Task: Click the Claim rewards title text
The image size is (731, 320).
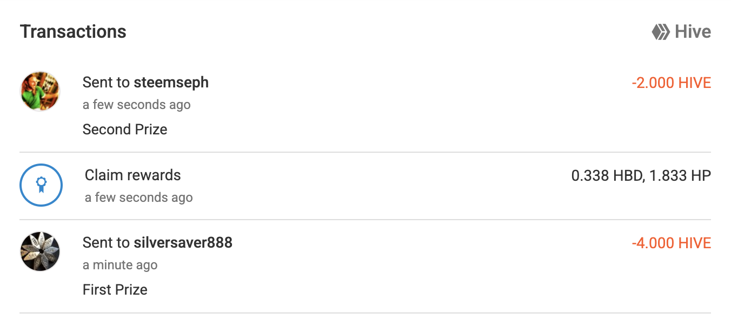Action: (x=132, y=175)
